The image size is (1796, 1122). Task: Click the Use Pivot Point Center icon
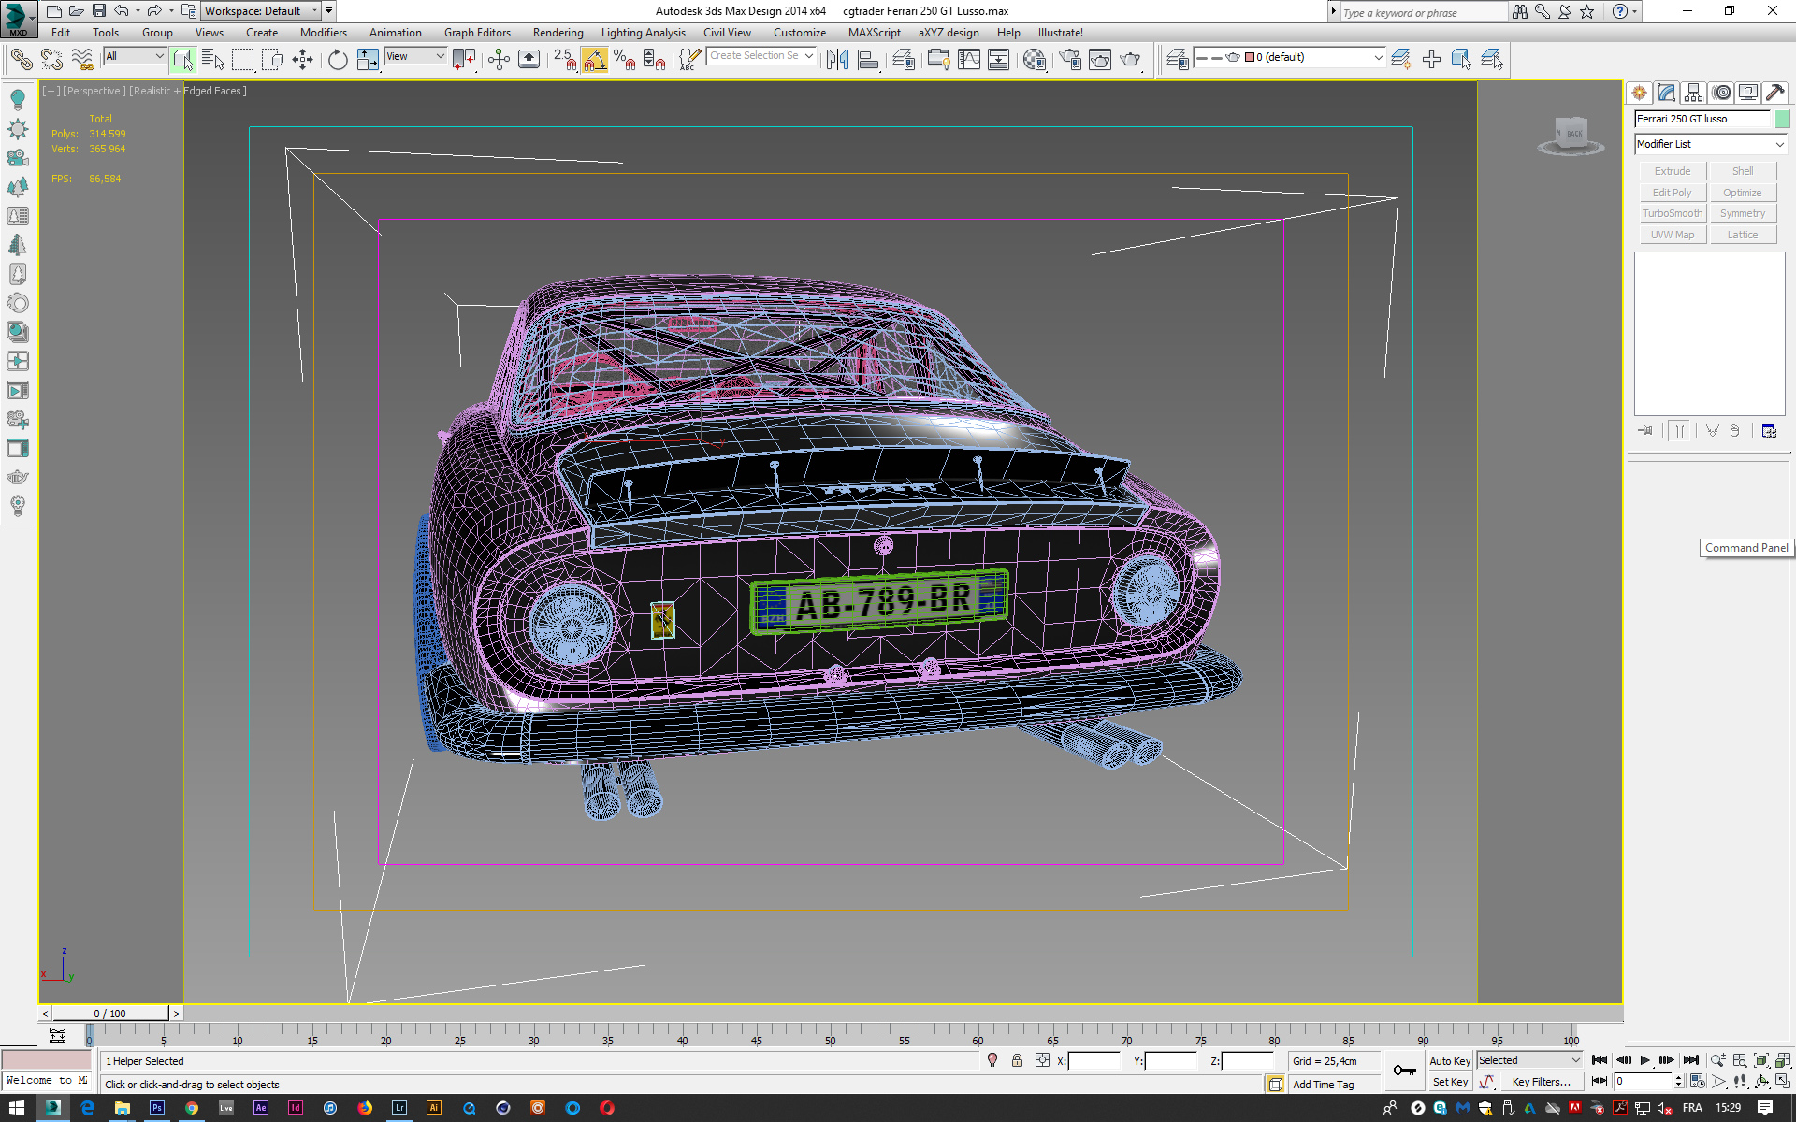(x=464, y=60)
